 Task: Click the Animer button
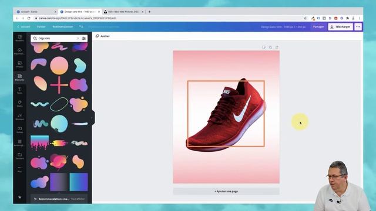pos(103,36)
